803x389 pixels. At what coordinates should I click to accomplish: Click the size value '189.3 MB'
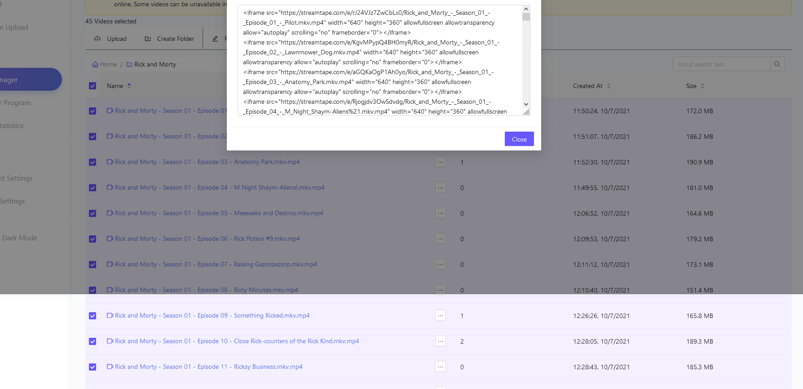tap(700, 341)
